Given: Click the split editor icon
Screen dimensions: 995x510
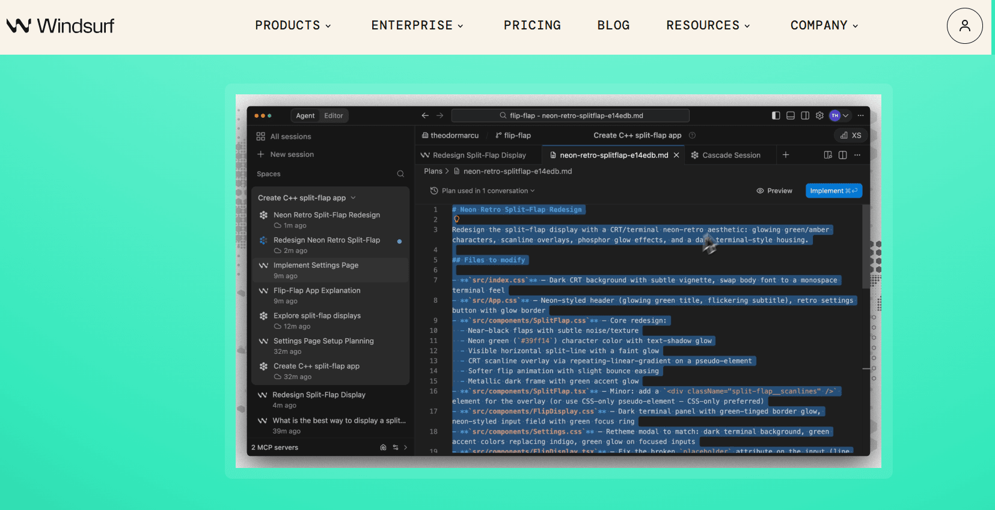Looking at the screenshot, I should 842,155.
